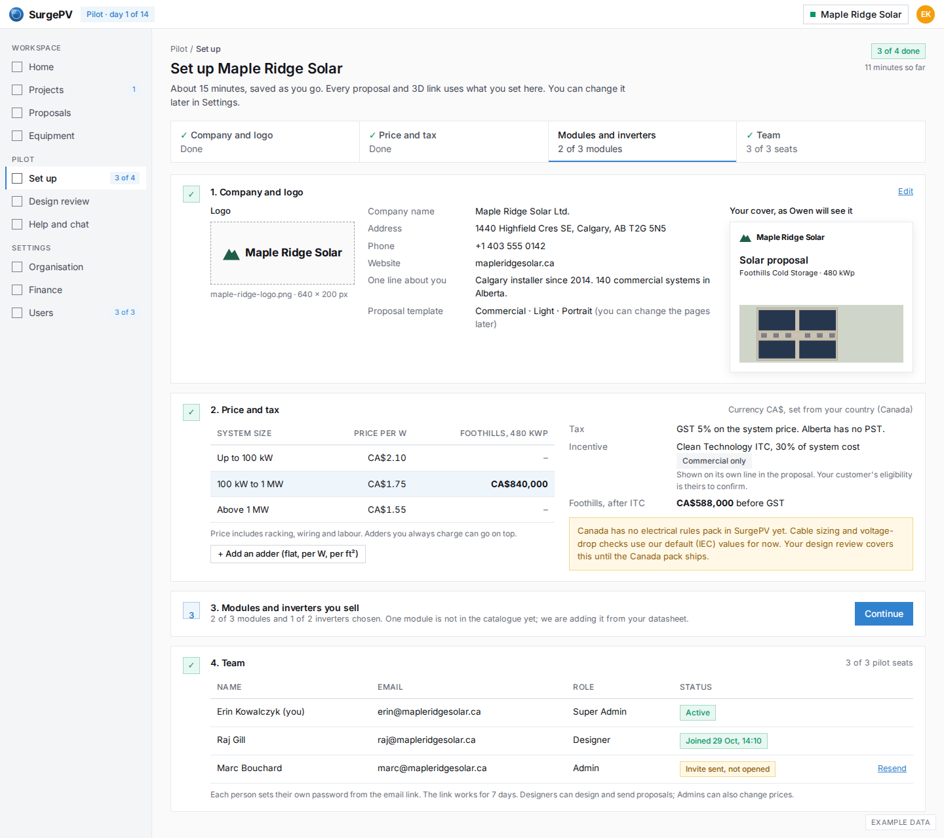944x838 pixels.
Task: Click the mapleridgesolar.ca website value
Action: (515, 264)
